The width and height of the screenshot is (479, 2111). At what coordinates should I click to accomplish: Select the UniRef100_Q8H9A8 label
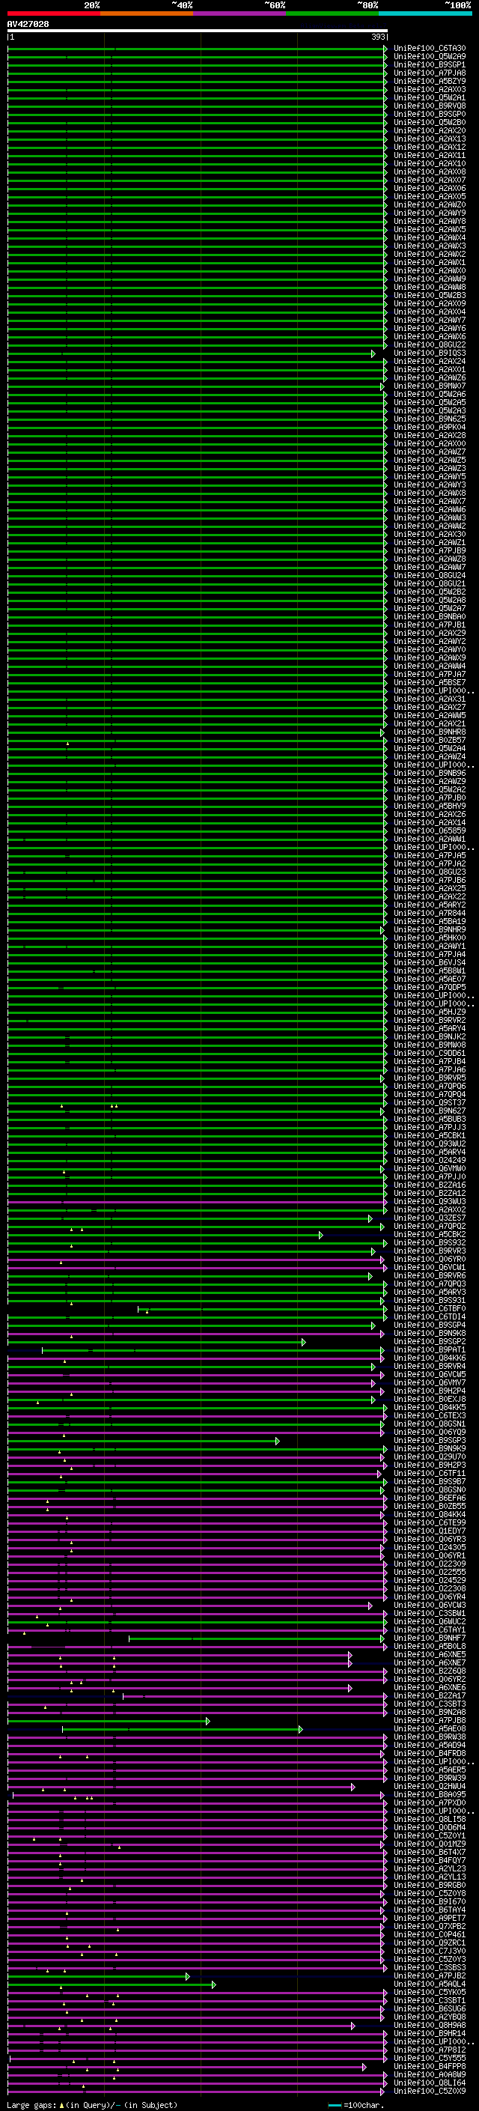(430, 2025)
